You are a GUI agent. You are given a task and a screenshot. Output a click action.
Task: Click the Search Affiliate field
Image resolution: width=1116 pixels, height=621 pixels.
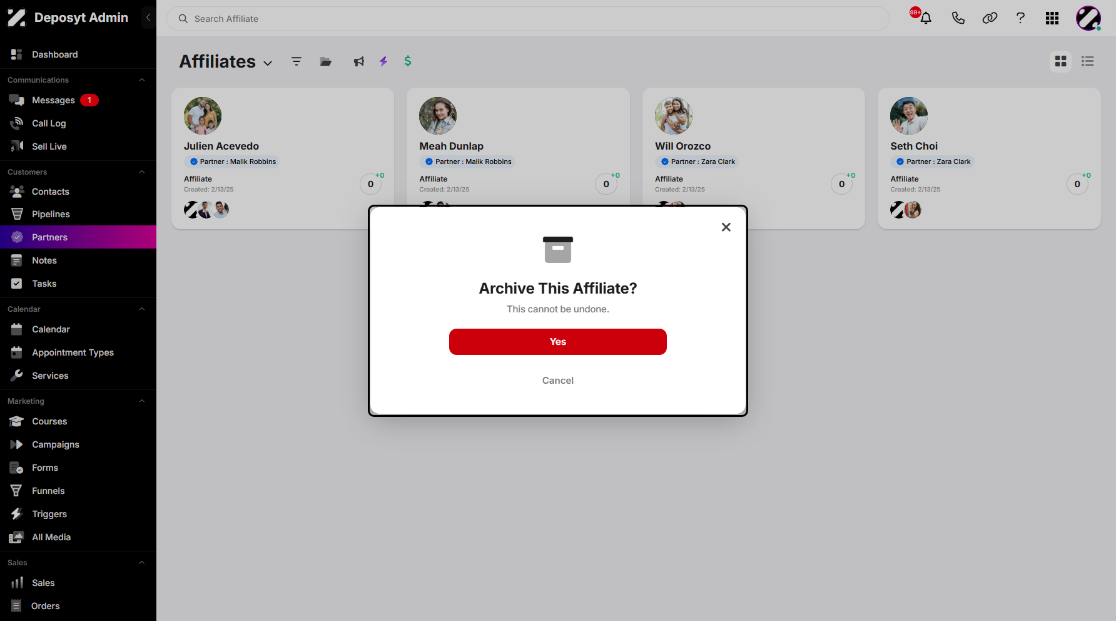pyautogui.click(x=527, y=19)
